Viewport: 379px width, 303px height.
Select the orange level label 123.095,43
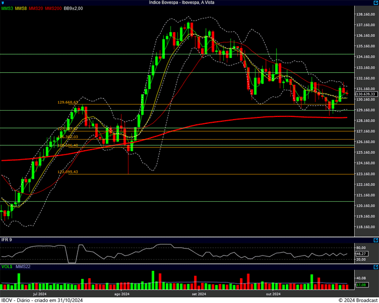click(x=67, y=172)
